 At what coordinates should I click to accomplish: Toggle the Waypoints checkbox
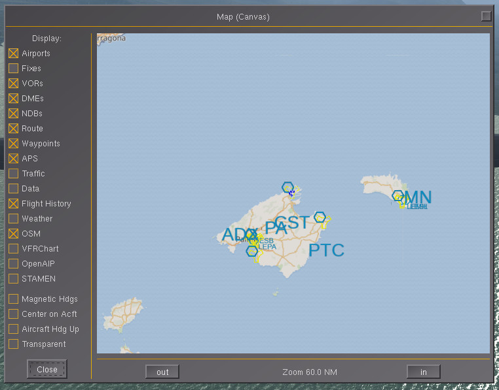pyautogui.click(x=13, y=144)
